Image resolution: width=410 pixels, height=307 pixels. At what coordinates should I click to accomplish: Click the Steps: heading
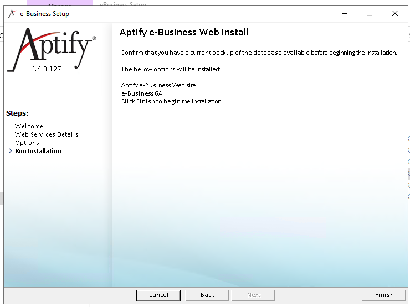tap(17, 113)
